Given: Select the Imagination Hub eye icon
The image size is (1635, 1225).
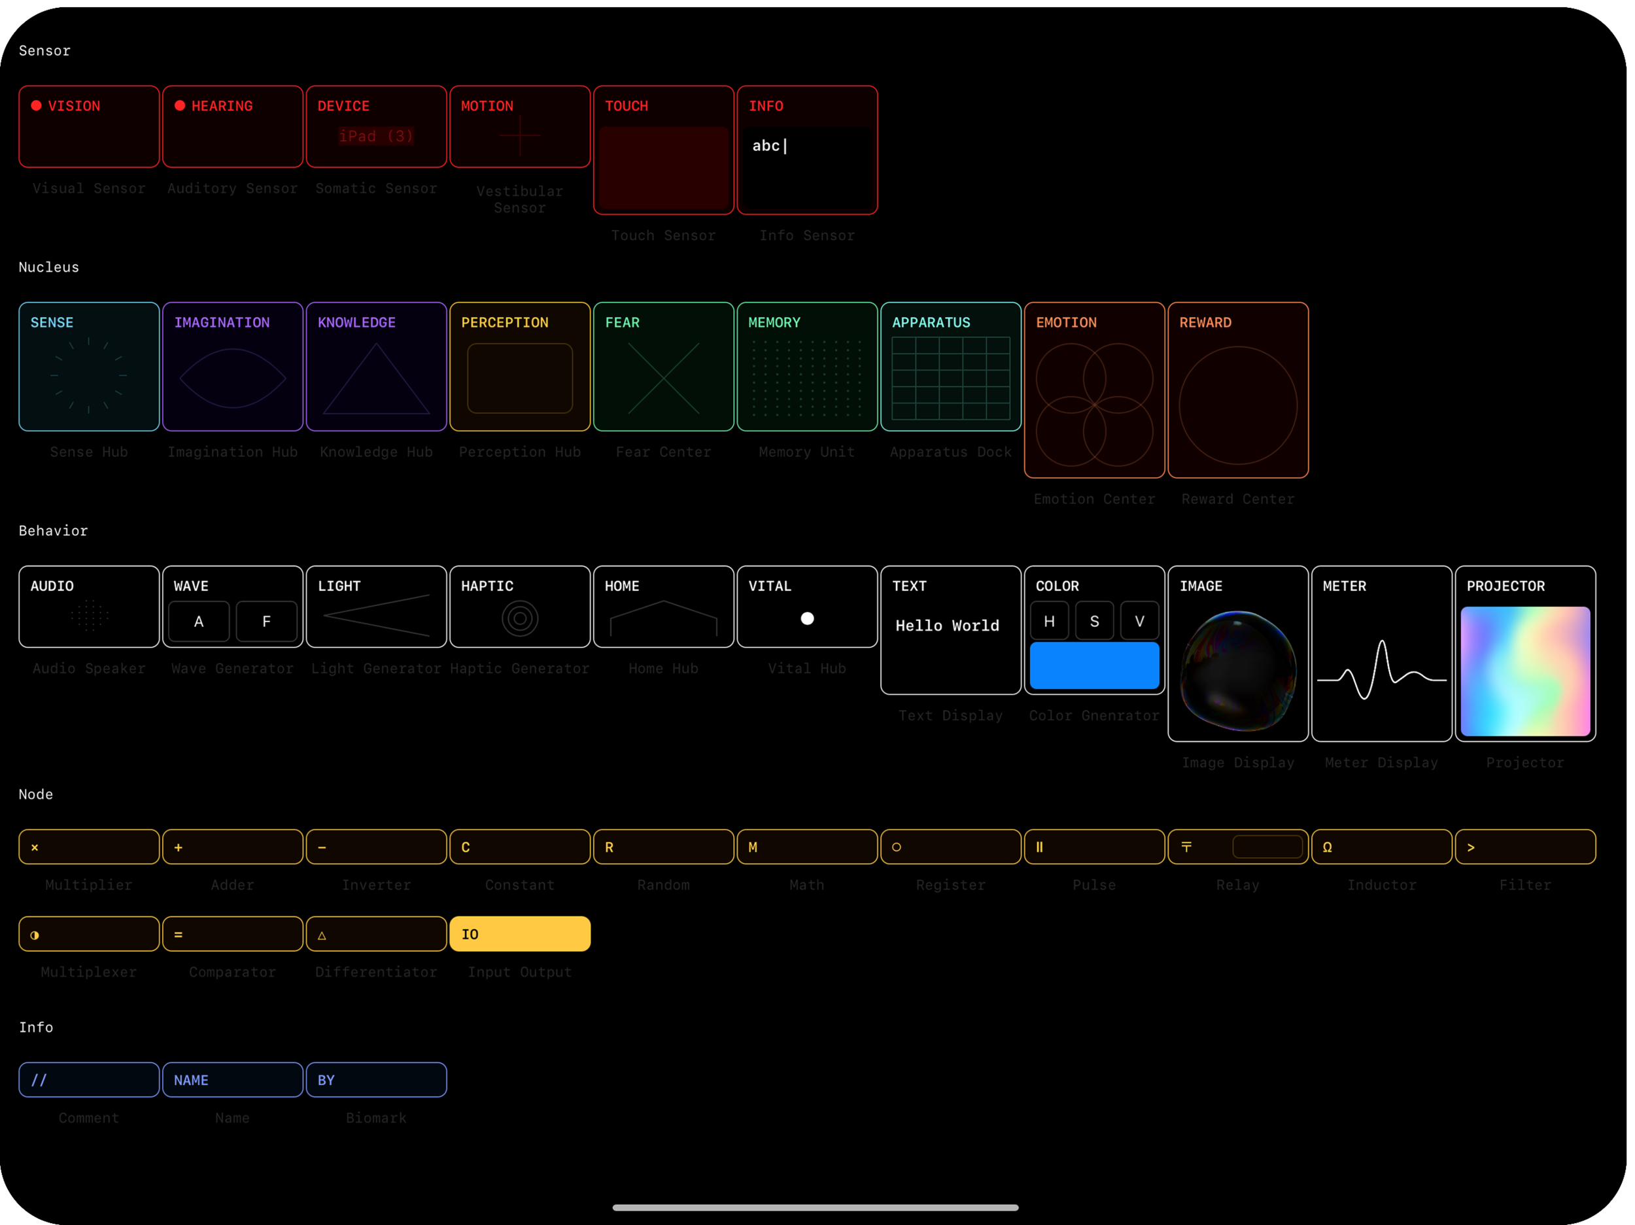Looking at the screenshot, I should tap(232, 378).
